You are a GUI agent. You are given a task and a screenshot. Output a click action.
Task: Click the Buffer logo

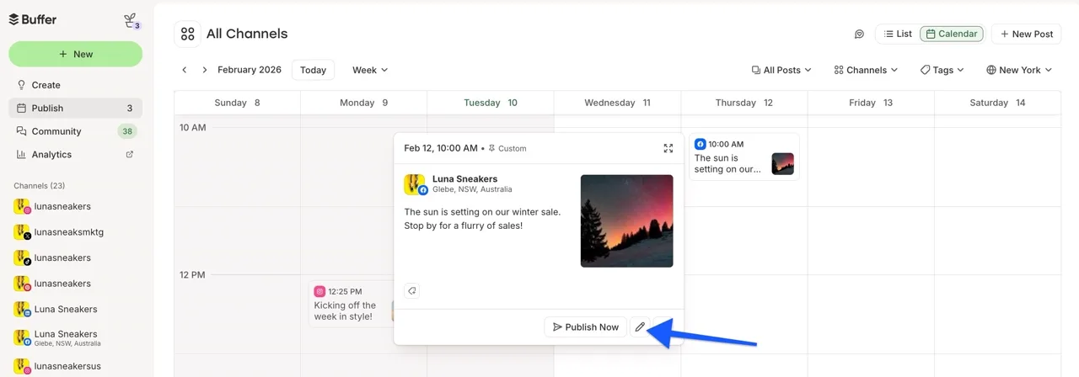(33, 19)
